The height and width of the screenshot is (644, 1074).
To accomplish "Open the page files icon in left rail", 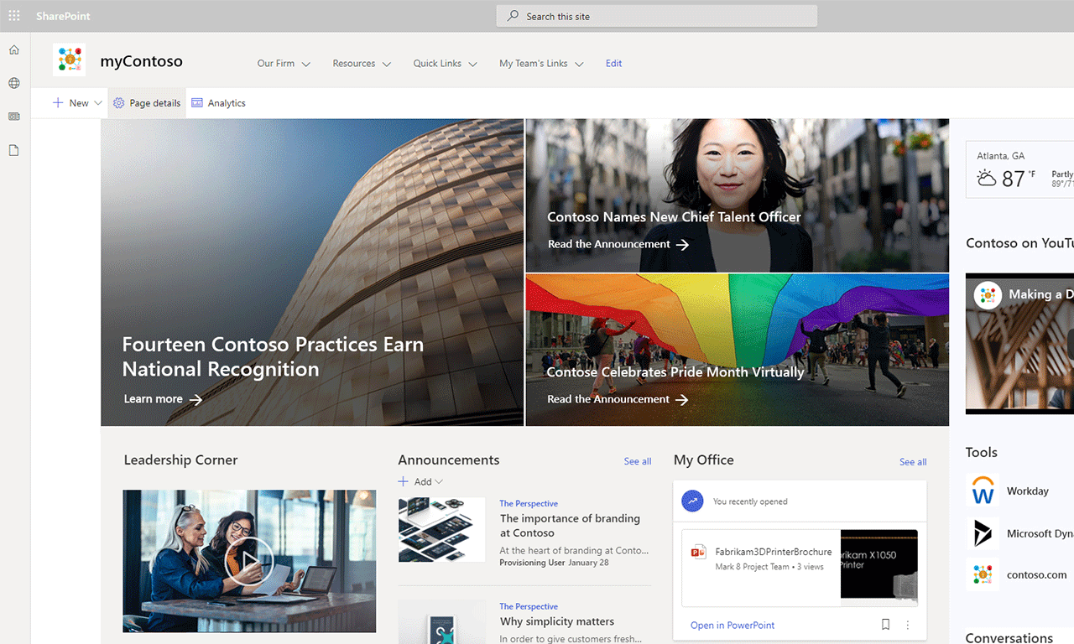I will 14,150.
